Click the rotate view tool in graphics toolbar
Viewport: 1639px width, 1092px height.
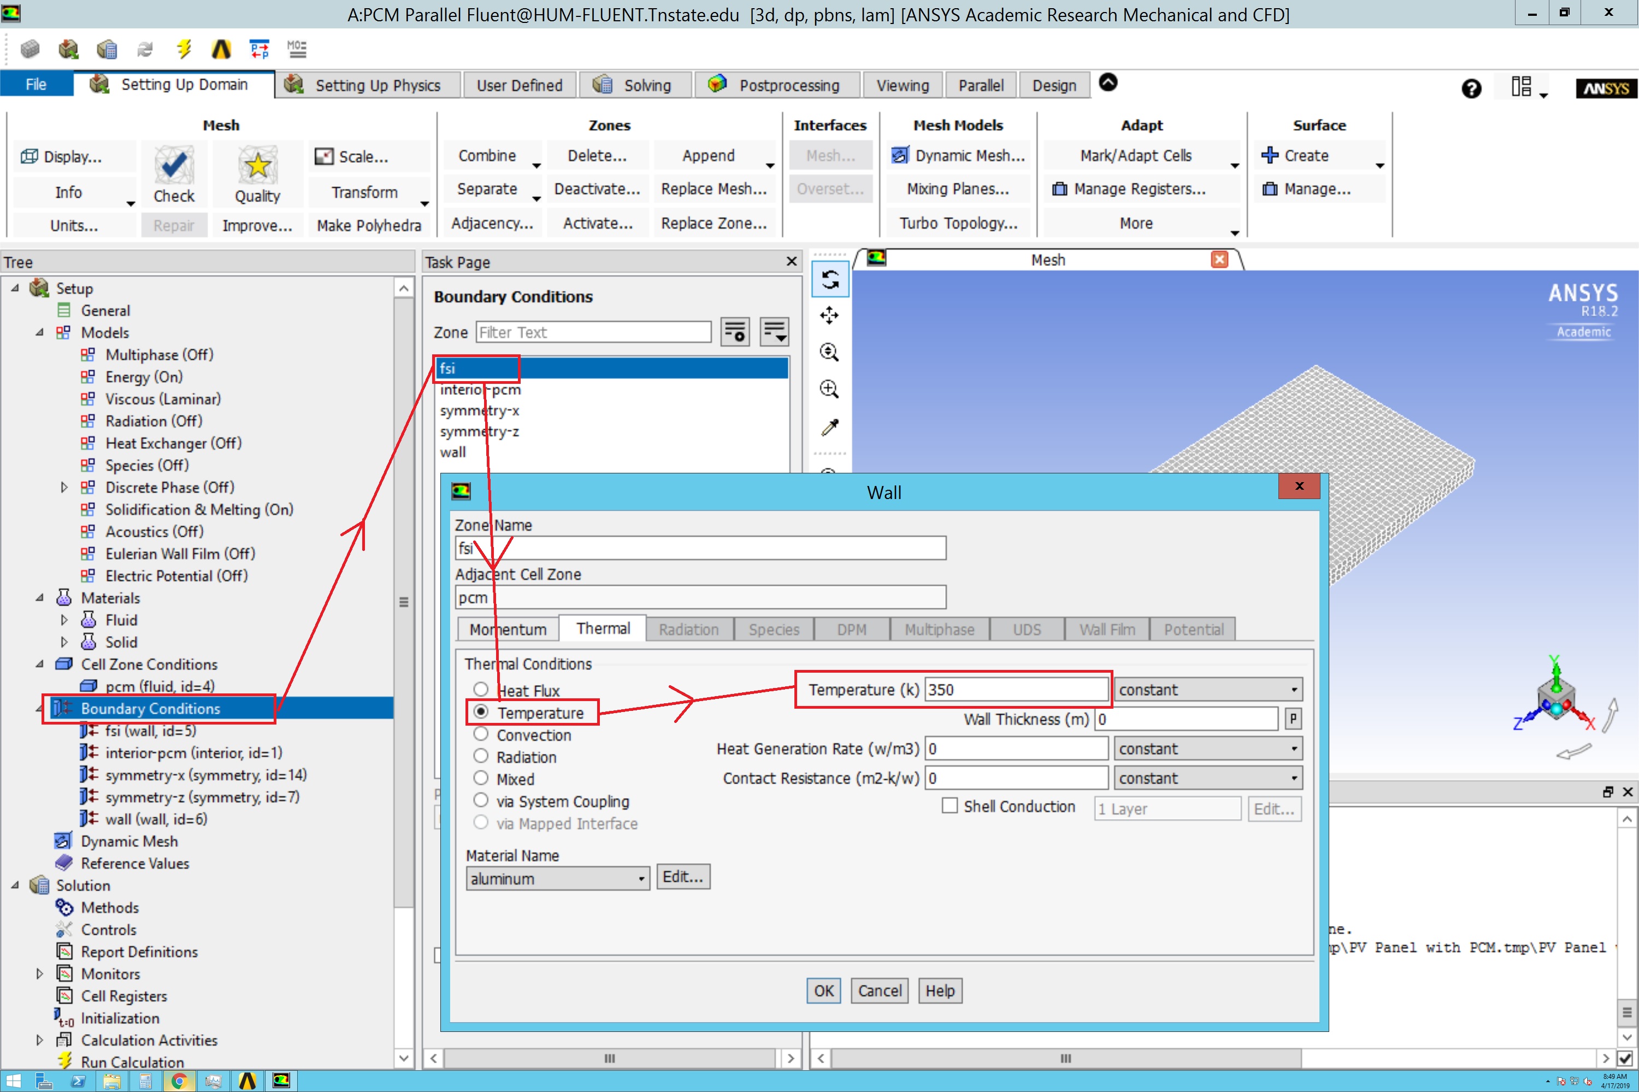tap(830, 280)
